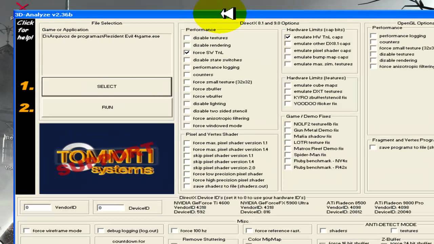Click the SELECT button

click(106, 86)
